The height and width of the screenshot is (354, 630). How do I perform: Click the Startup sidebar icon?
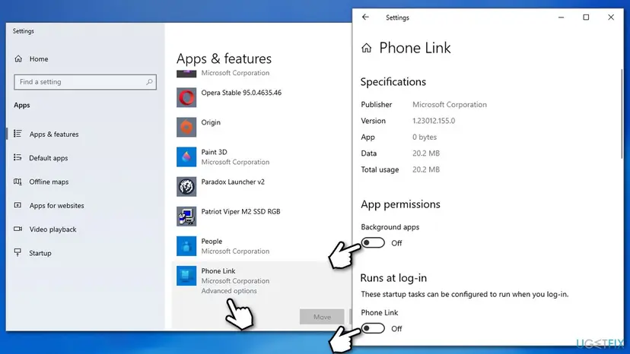(17, 252)
